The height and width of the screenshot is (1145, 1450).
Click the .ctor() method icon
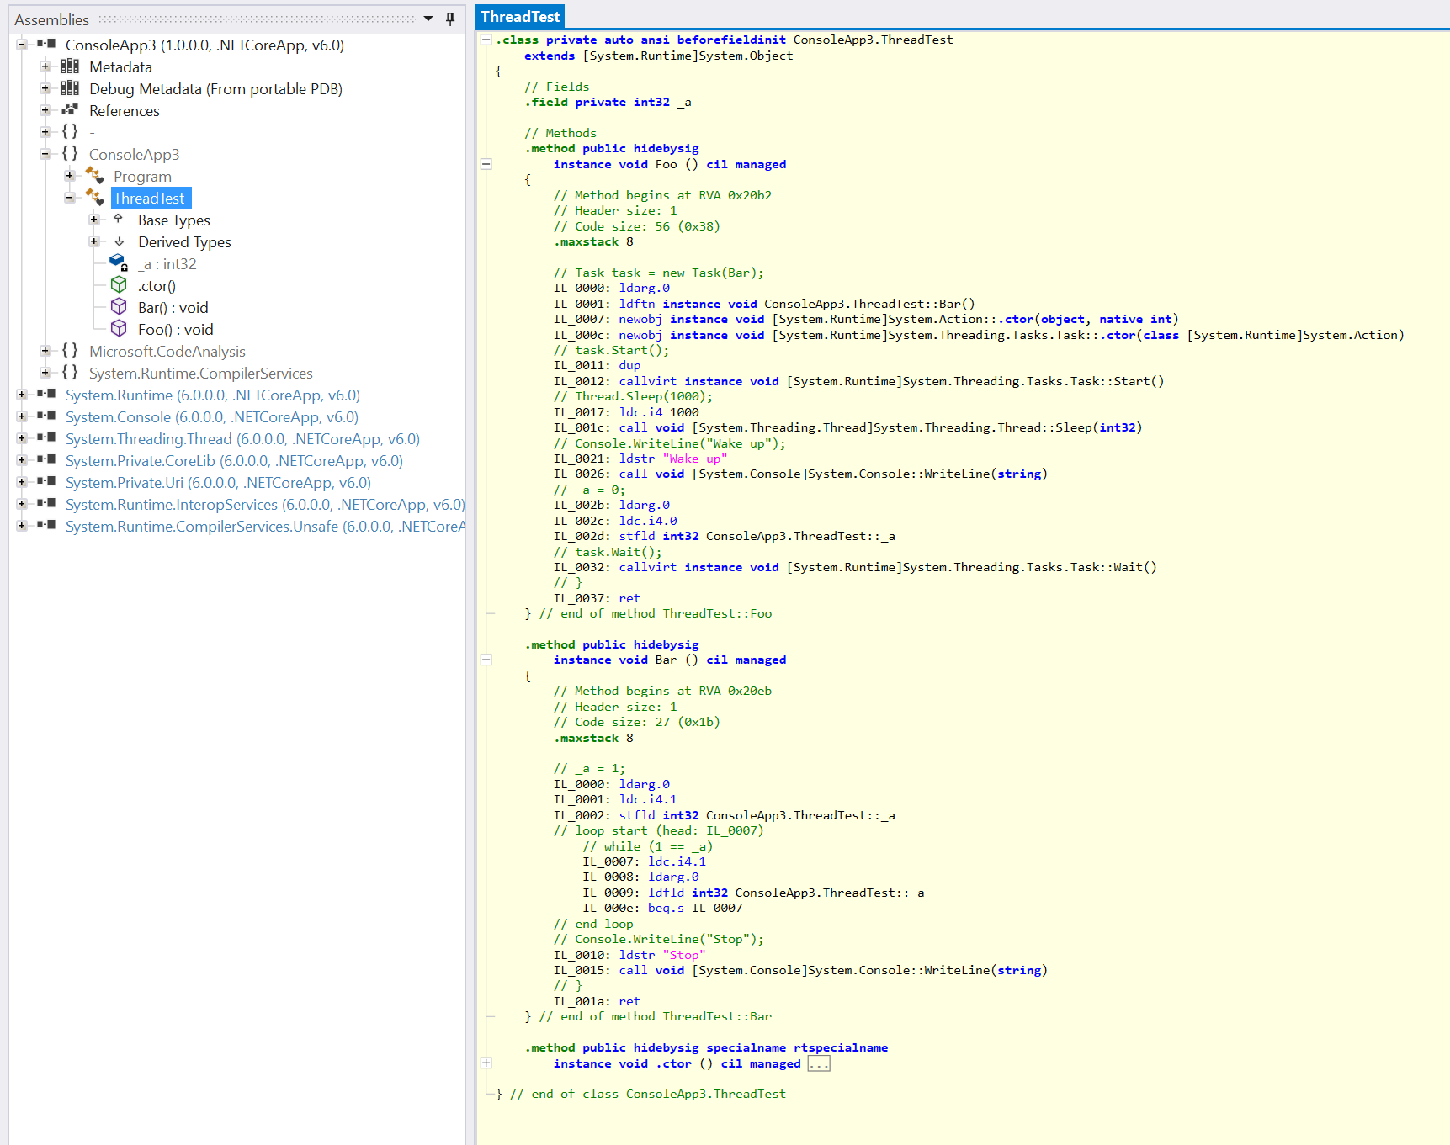(x=119, y=285)
